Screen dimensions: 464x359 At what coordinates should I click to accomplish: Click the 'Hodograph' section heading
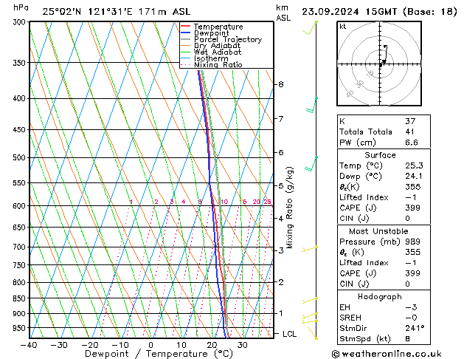380,297
